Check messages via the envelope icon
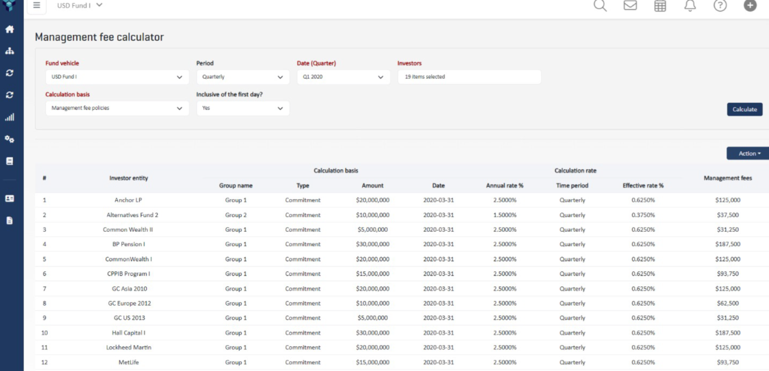Image resolution: width=769 pixels, height=371 pixels. [x=630, y=5]
